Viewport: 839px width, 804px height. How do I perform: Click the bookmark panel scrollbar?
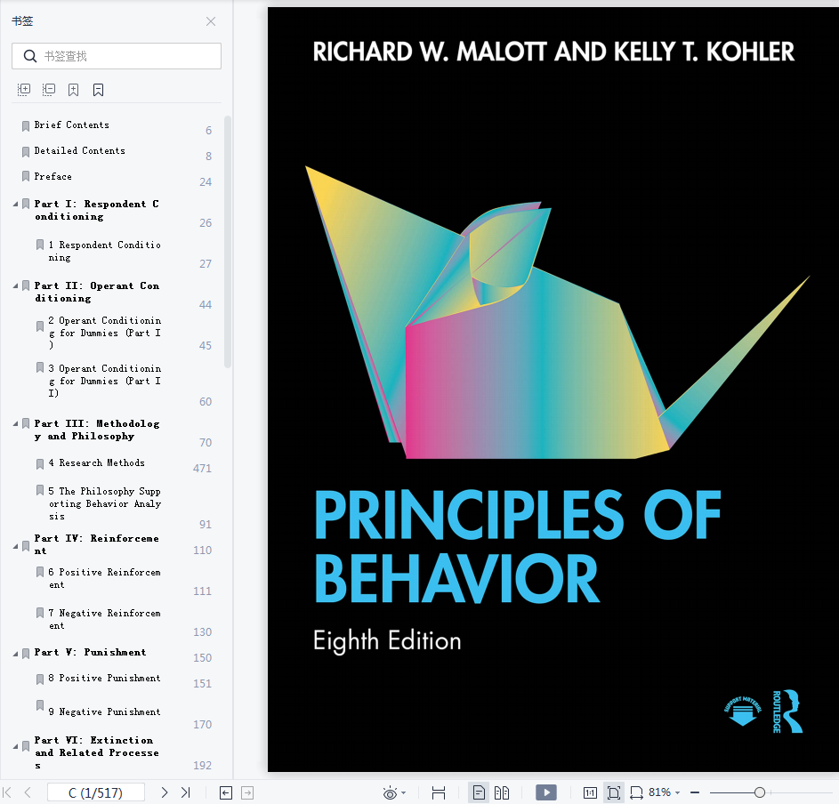click(x=228, y=242)
